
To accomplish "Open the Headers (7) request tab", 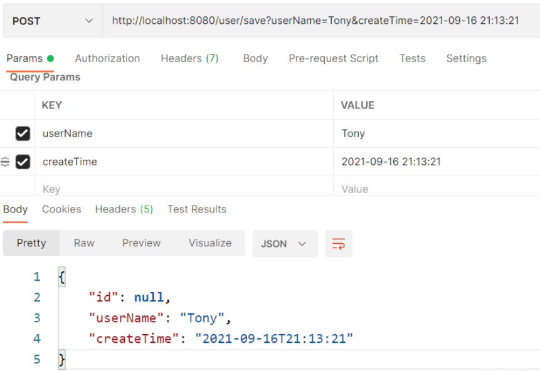I will (x=189, y=58).
